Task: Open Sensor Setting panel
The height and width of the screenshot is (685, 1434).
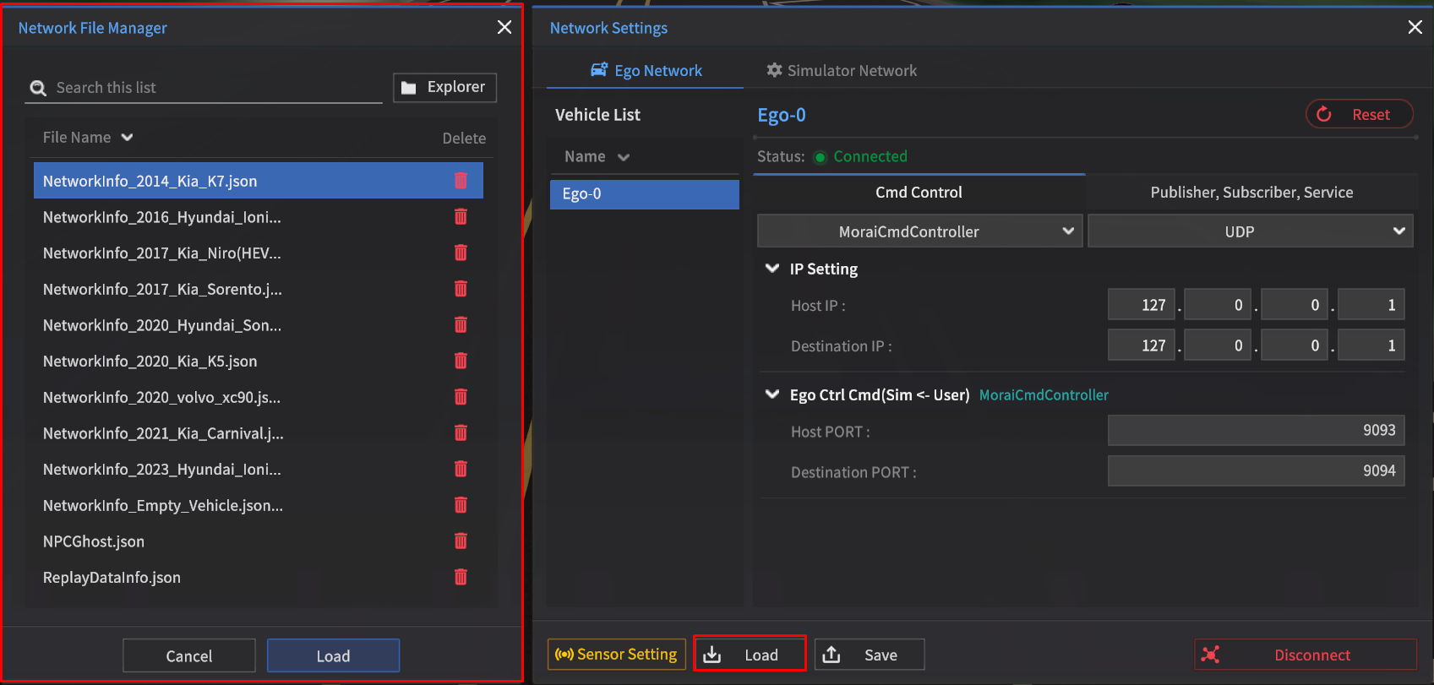Action: point(617,655)
